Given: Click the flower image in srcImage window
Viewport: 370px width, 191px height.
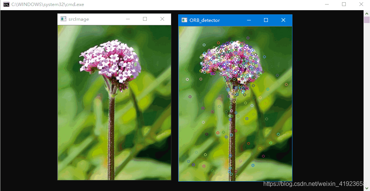Looking at the screenshot, I should click(x=114, y=103).
